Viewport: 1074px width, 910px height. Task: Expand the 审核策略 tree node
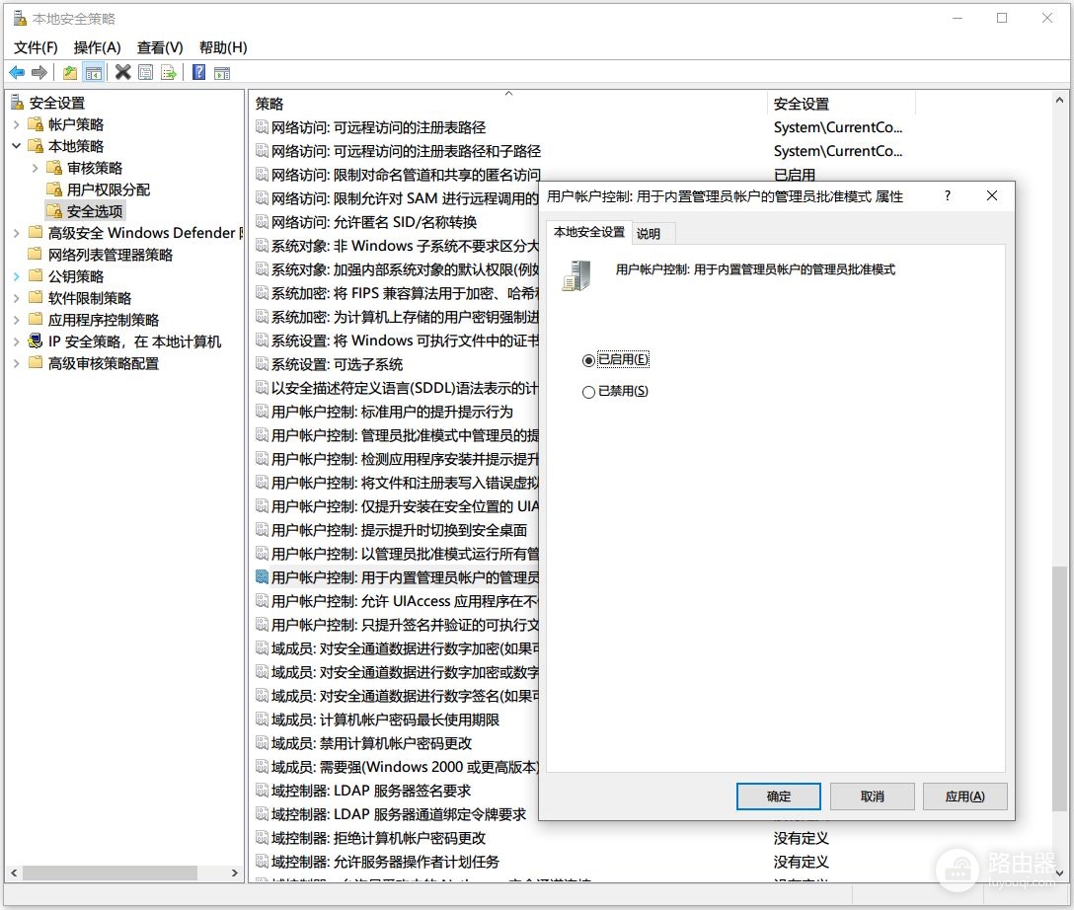pyautogui.click(x=35, y=168)
